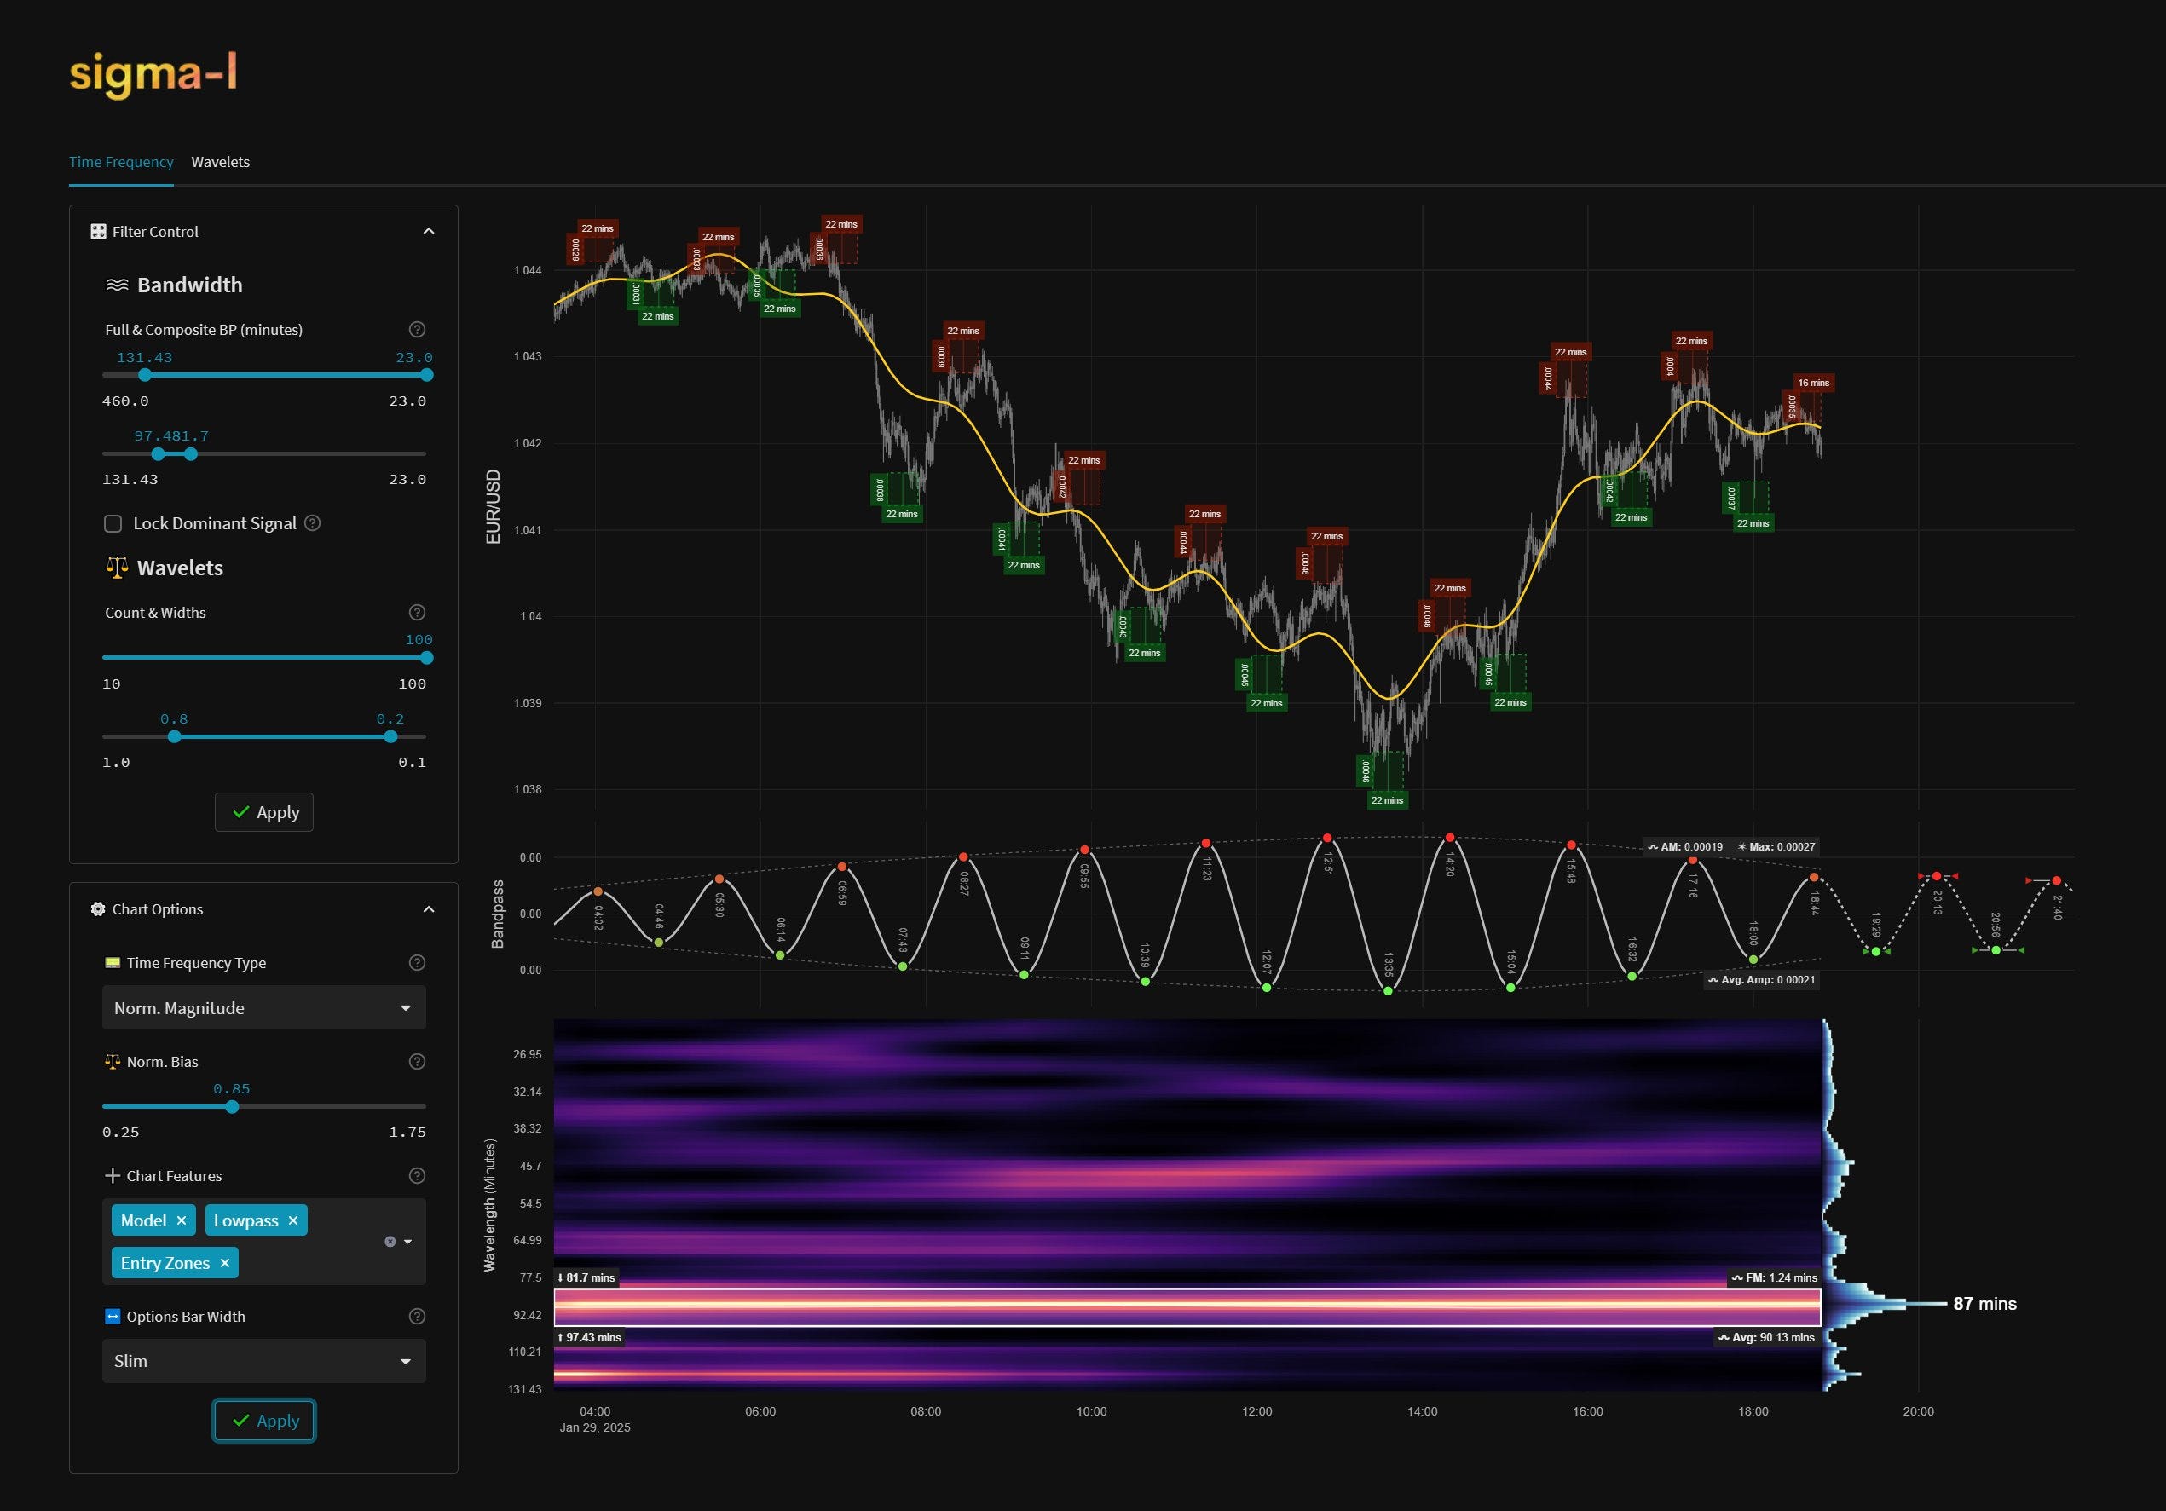Open the Norm. Magnitude dropdown
Viewport: 2166px width, 1511px height.
point(264,1007)
